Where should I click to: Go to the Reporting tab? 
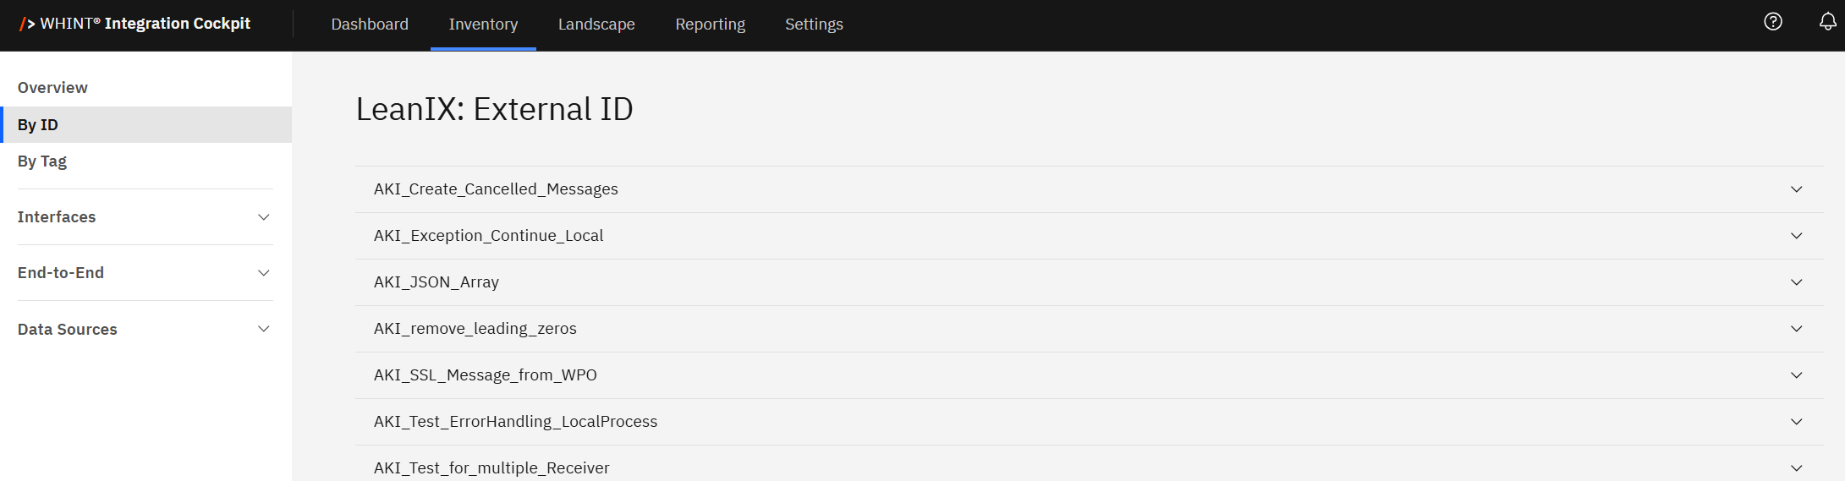[x=710, y=25]
